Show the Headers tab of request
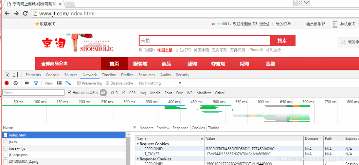 point(146,128)
